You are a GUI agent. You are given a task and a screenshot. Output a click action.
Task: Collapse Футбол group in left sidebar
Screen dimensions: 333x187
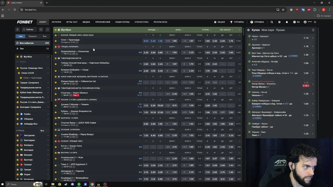click(x=48, y=57)
